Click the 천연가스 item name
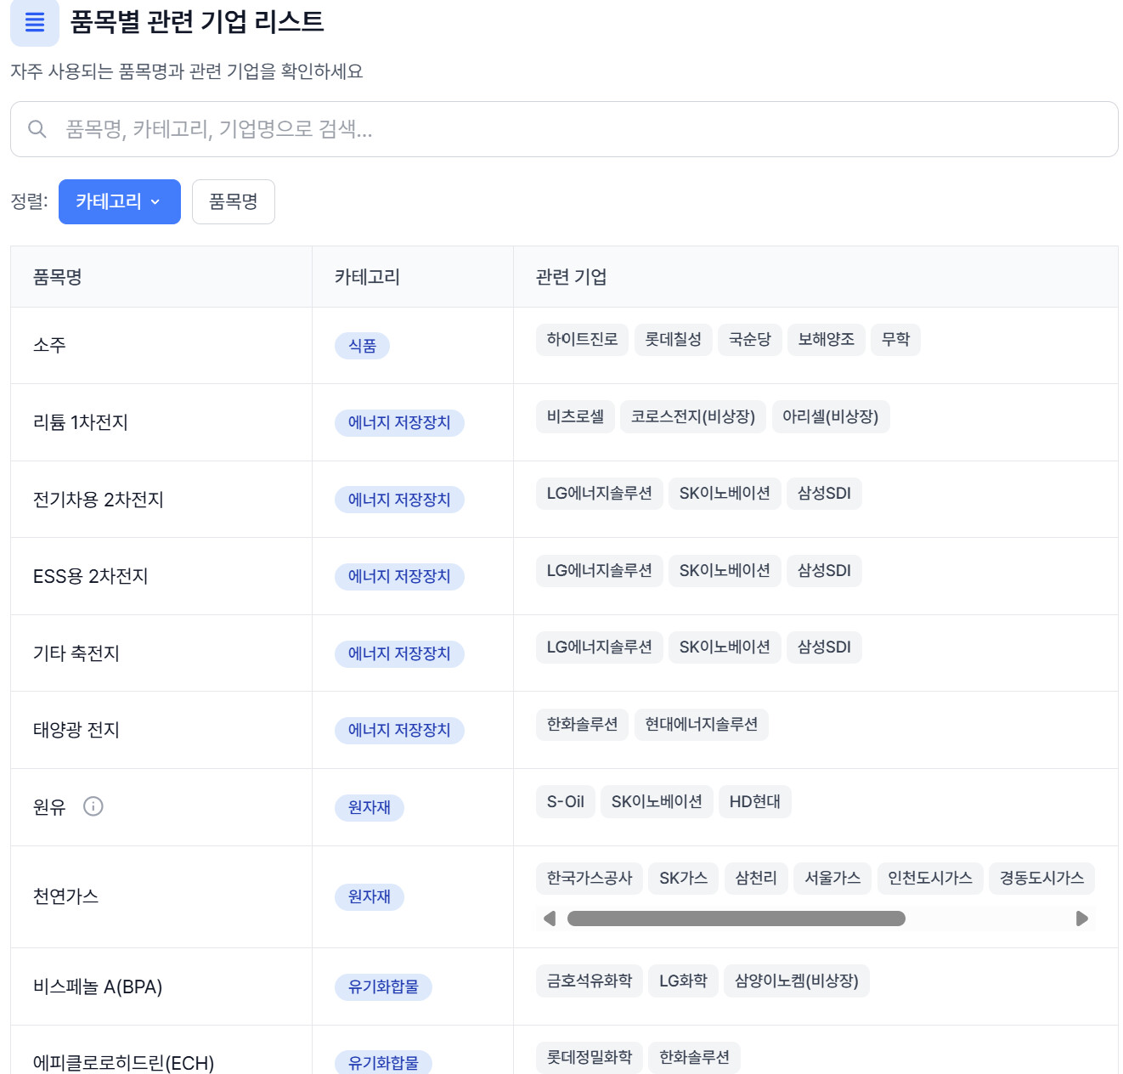This screenshot has width=1123, height=1074. pyautogui.click(x=65, y=896)
